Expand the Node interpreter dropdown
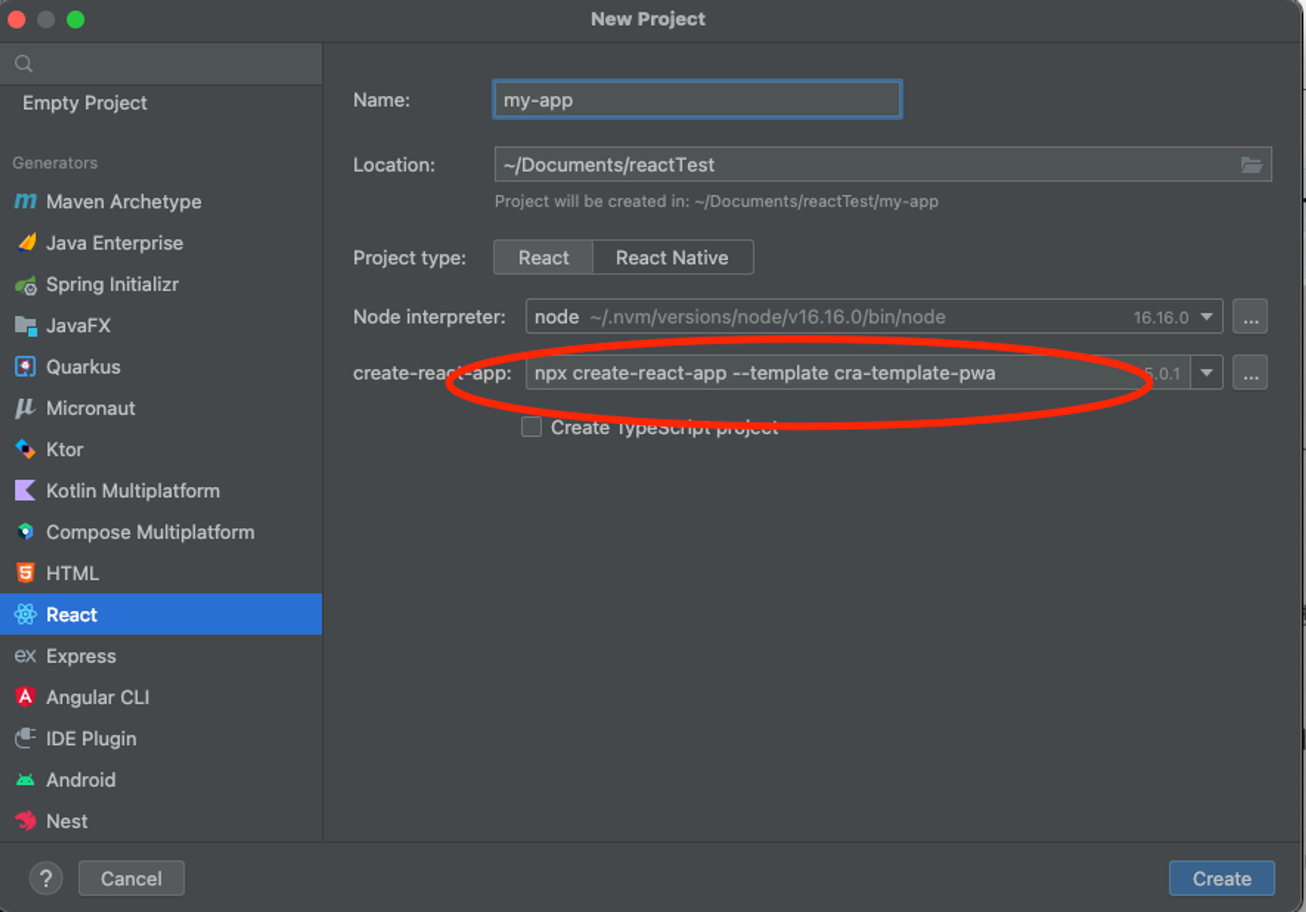Viewport: 1306px width, 912px height. 1206,317
